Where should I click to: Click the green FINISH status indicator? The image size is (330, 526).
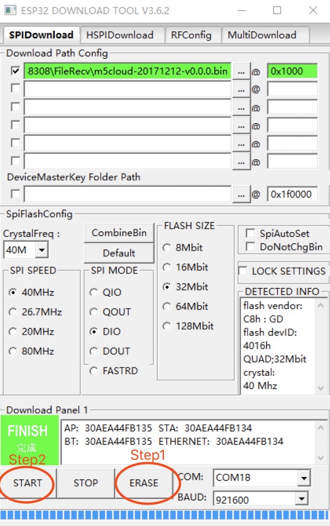30,440
